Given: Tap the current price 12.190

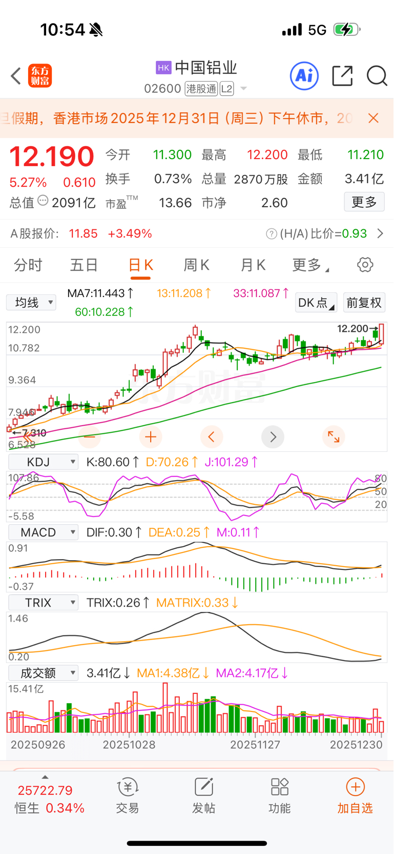Looking at the screenshot, I should pyautogui.click(x=52, y=156).
